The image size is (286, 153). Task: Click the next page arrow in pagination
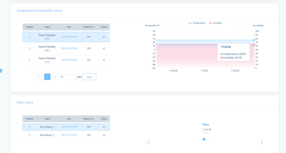[x=56, y=77]
